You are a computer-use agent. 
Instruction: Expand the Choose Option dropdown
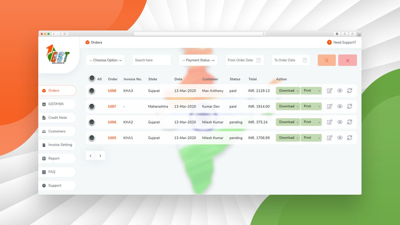coord(105,60)
